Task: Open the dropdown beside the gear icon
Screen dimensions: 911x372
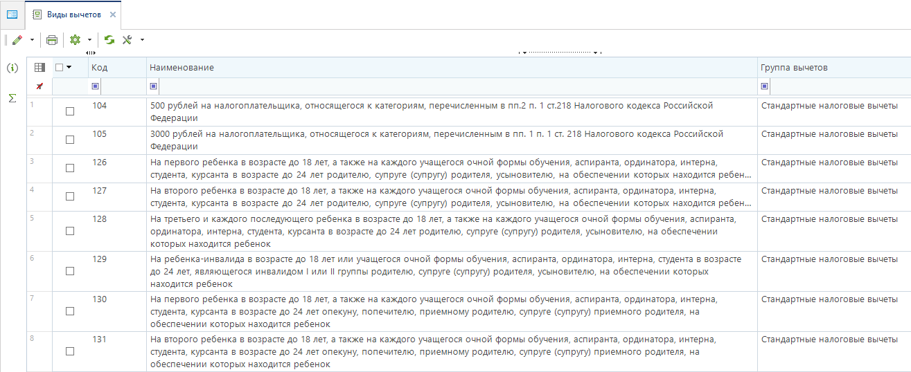Action: click(89, 40)
